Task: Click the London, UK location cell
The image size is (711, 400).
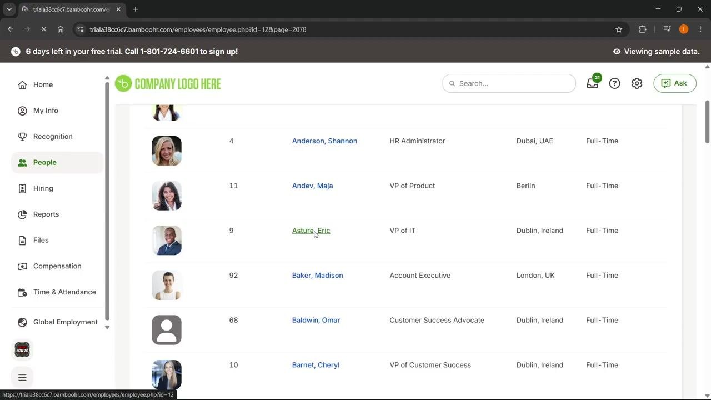Action: point(535,276)
